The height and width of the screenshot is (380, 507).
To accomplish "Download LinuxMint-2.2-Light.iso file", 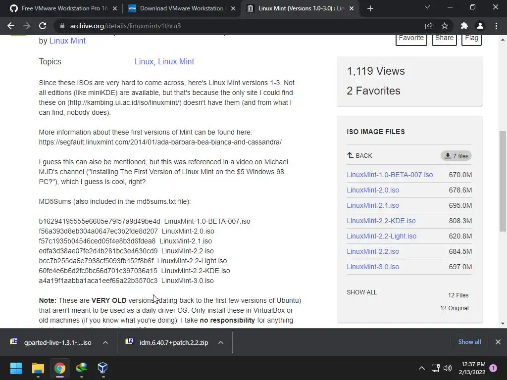I will coord(382,236).
